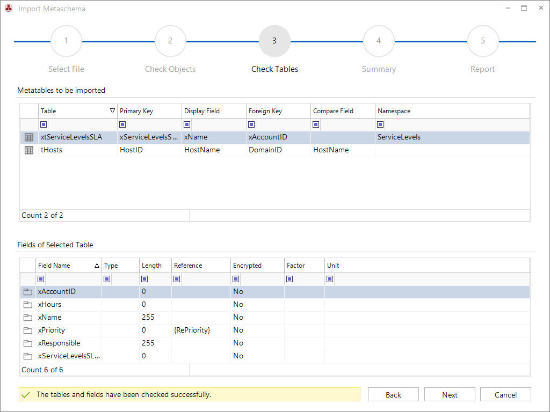The width and height of the screenshot is (550, 412).
Task: Click the table icon beside tHosts
Action: tap(29, 150)
